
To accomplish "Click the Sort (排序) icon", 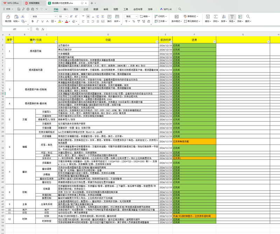I will [224, 16].
